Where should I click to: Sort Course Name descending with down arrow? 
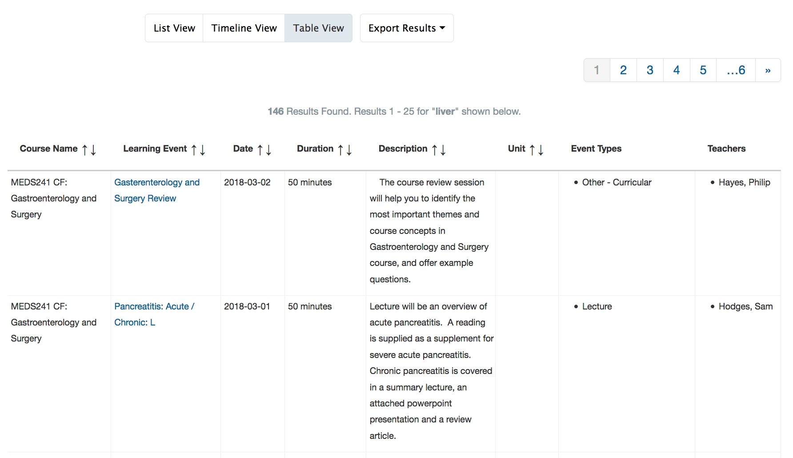tap(93, 150)
